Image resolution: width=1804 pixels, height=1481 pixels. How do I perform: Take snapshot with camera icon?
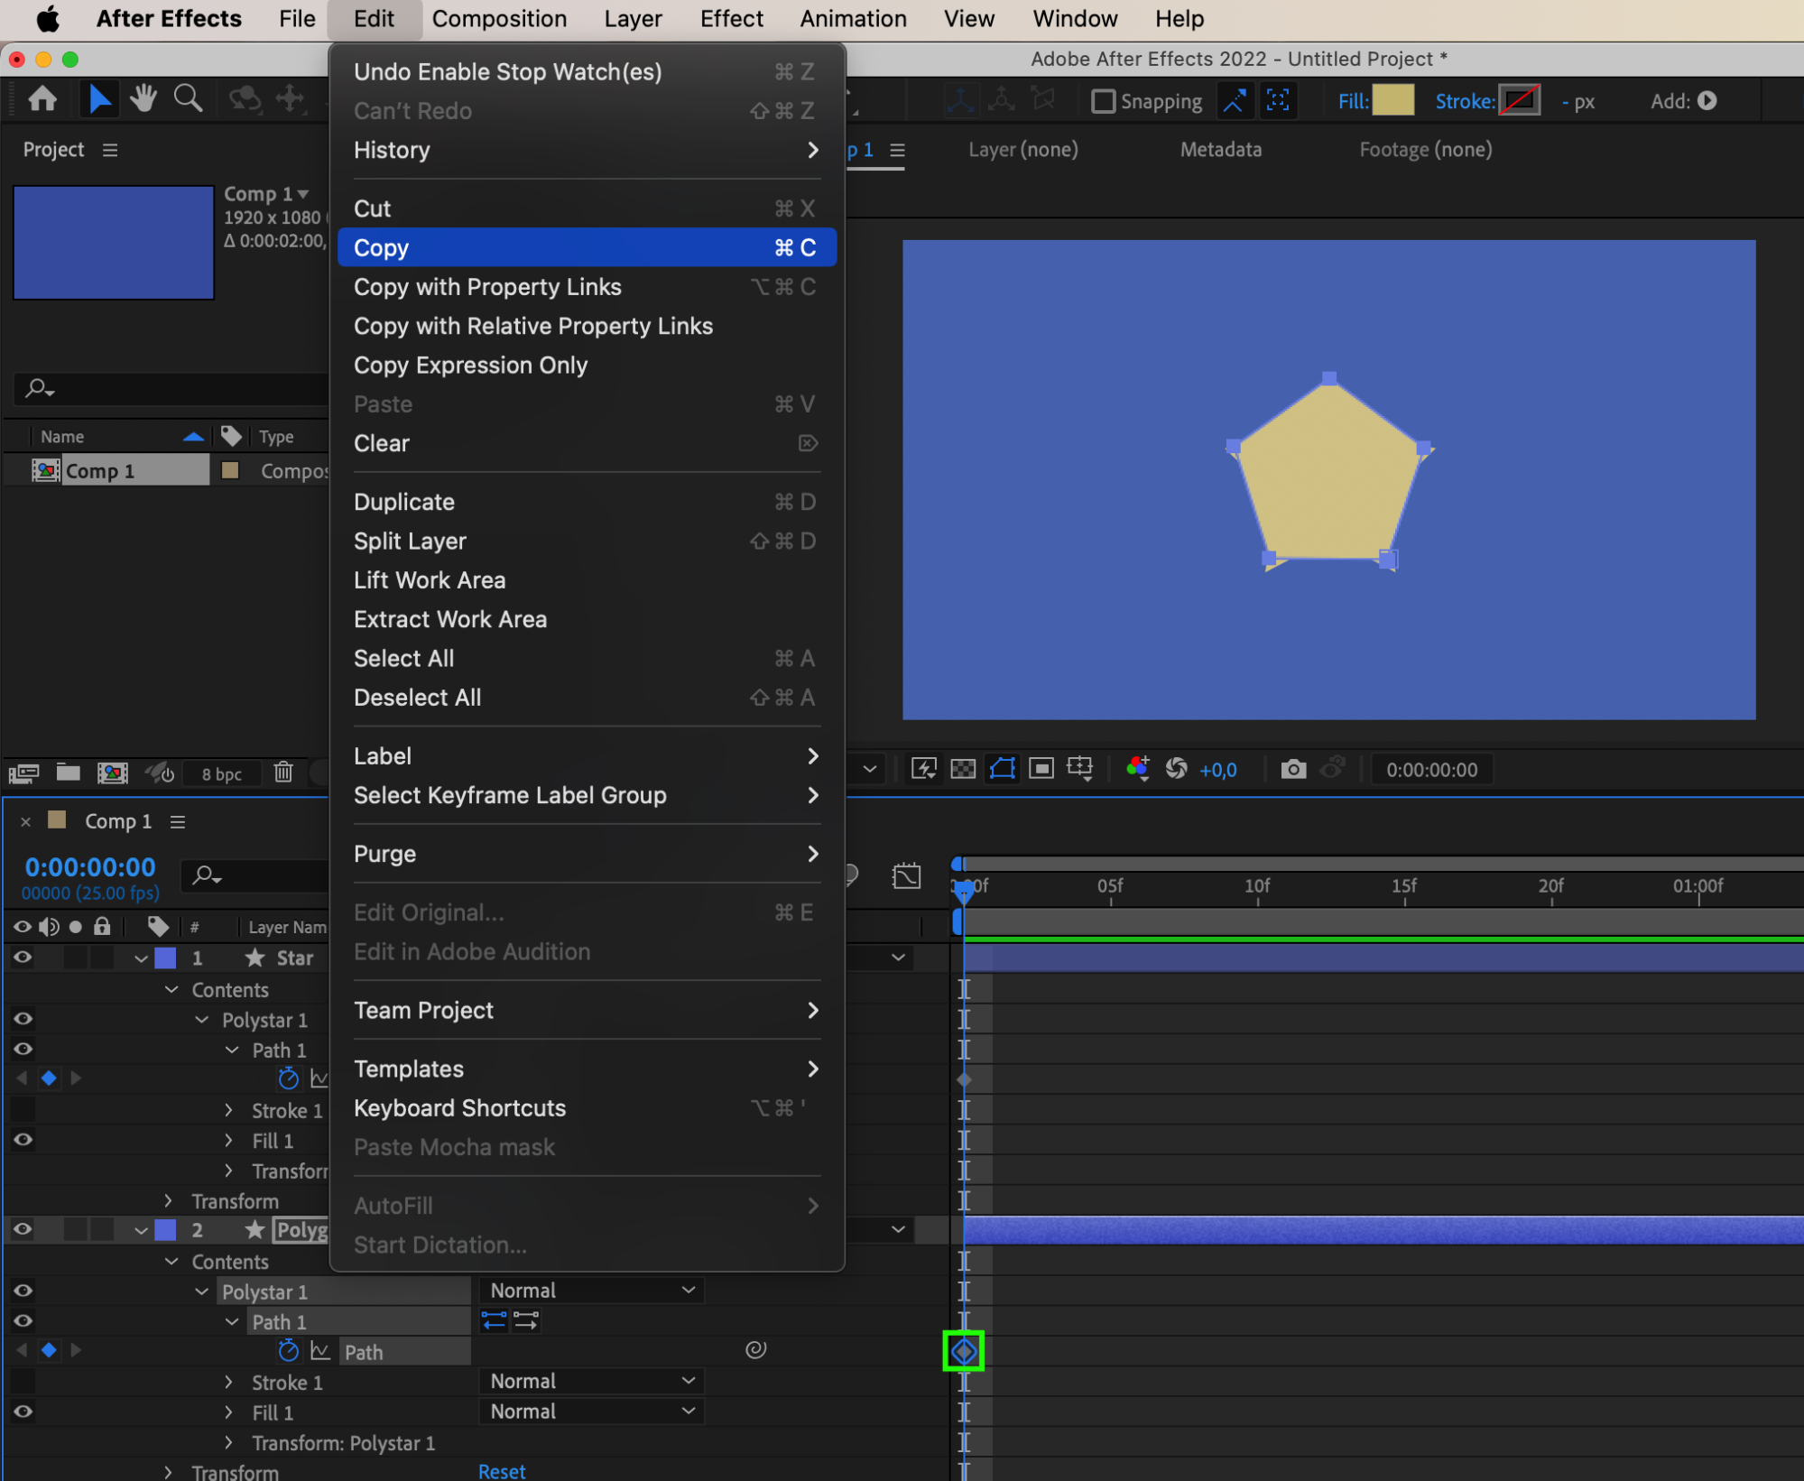point(1292,770)
